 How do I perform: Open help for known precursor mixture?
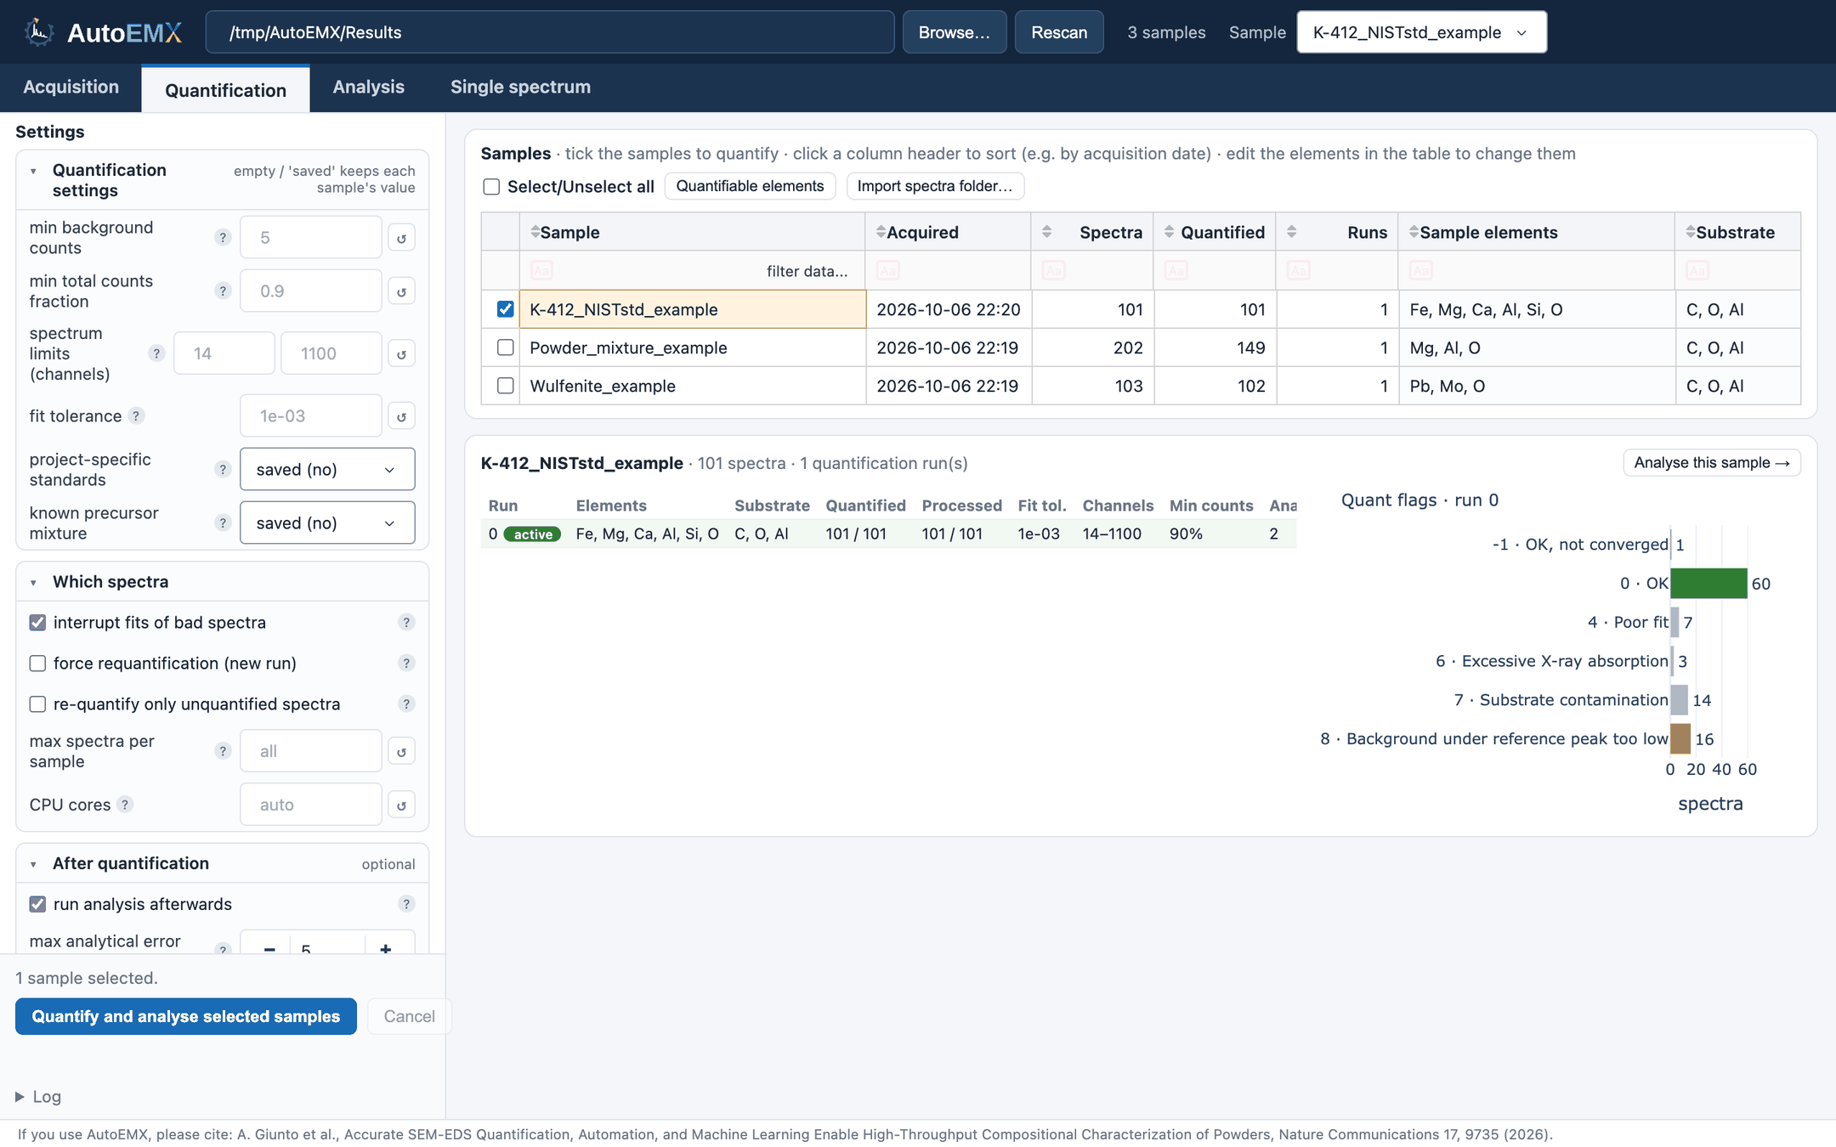223,523
